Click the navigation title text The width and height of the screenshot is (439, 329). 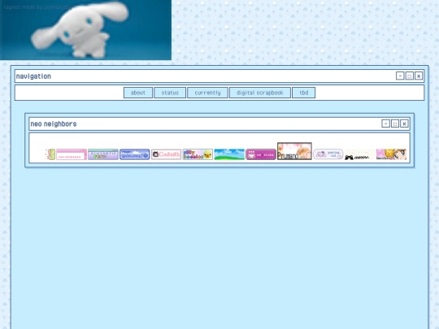tap(33, 76)
